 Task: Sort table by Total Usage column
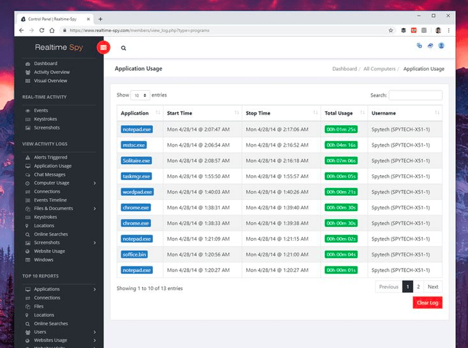(x=344, y=113)
